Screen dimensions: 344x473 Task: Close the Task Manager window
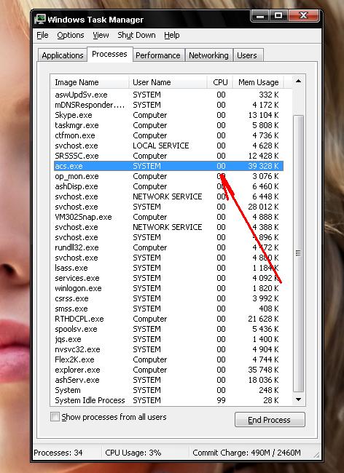coord(303,16)
